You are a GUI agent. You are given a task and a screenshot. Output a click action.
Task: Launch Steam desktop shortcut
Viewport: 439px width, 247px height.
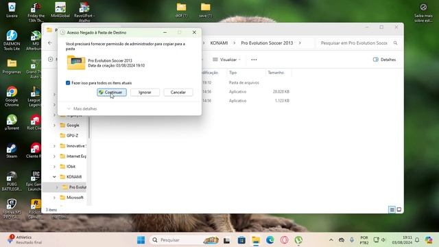(x=12, y=151)
